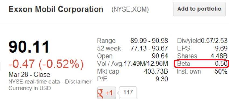Click the Mkt cap value 403.73B
229x102 pixels.
click(x=156, y=71)
